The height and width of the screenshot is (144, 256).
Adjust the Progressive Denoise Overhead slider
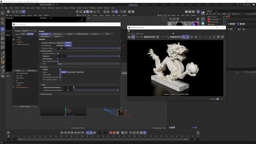[96, 90]
